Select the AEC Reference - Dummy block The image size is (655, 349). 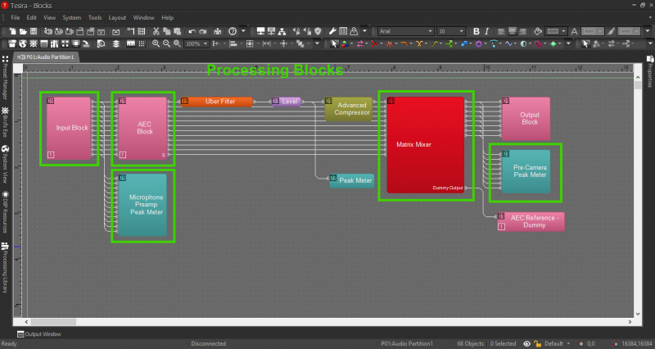click(x=531, y=221)
